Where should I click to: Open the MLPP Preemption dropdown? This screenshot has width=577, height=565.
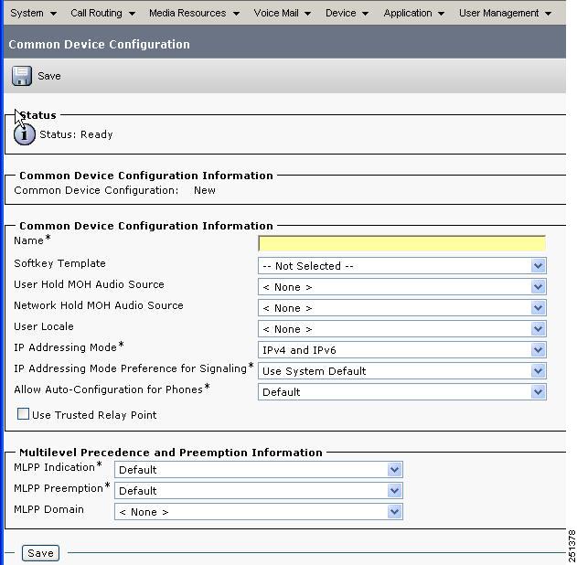[259, 490]
